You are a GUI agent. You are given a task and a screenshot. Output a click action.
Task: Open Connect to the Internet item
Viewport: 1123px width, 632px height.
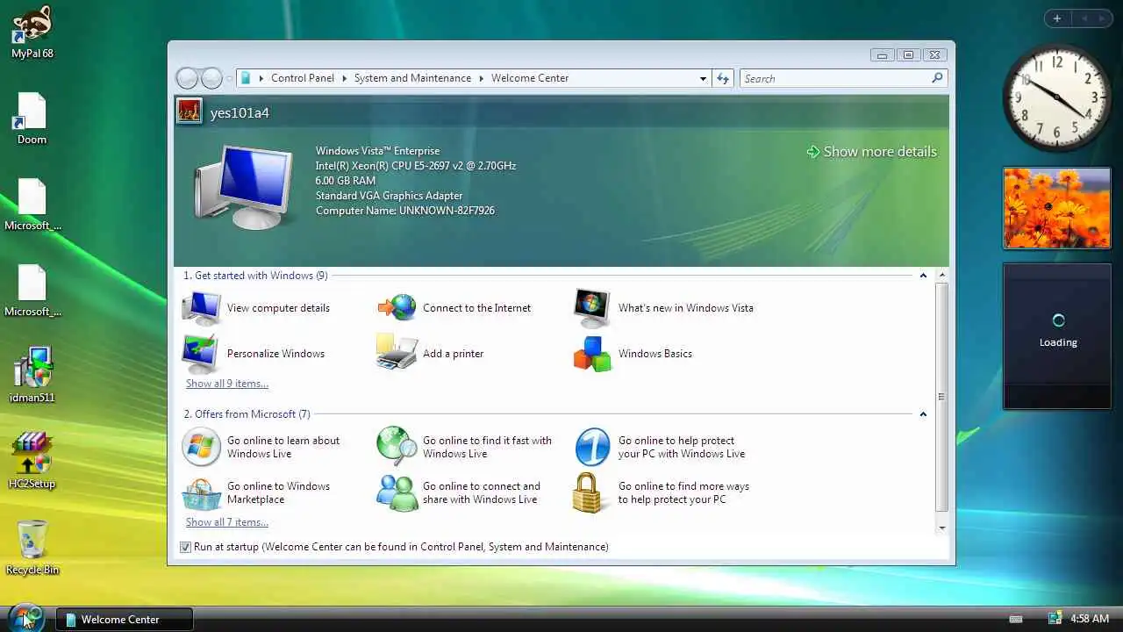tap(454, 308)
